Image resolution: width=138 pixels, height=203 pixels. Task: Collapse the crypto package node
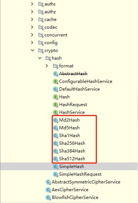33,50
